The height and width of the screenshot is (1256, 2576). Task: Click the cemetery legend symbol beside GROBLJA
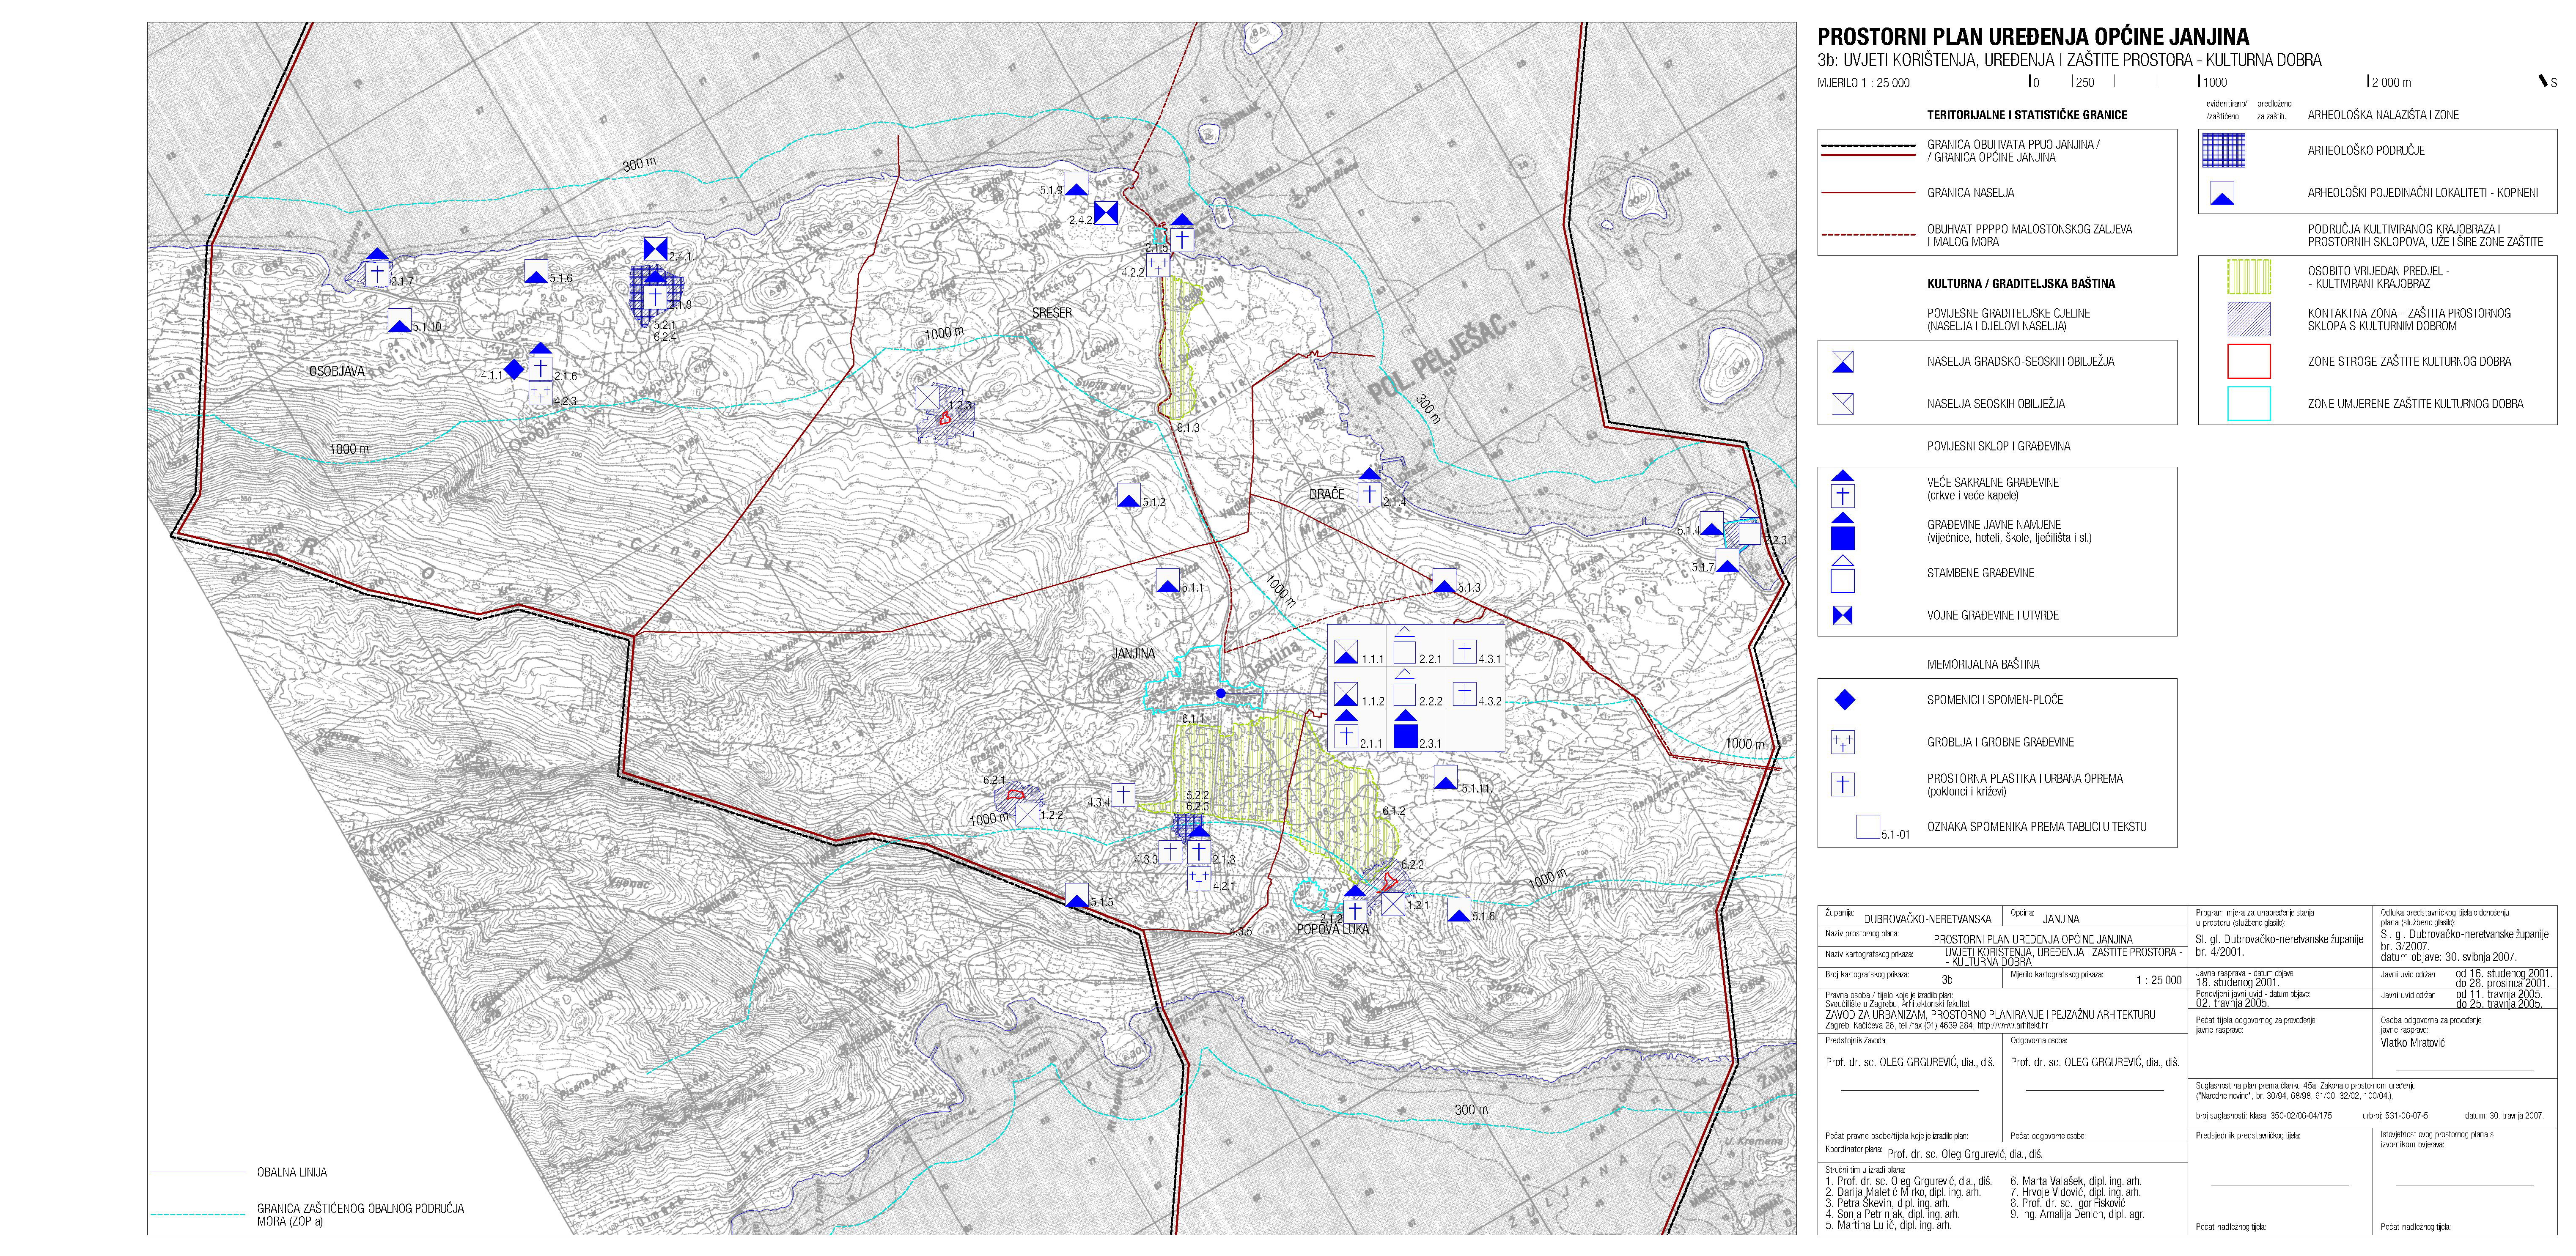(1842, 742)
